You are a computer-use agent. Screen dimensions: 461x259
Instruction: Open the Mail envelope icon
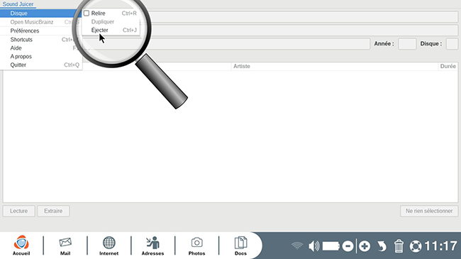(65, 246)
